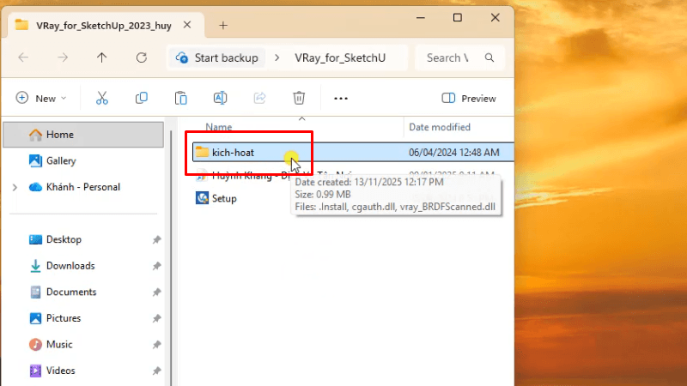Image resolution: width=687 pixels, height=386 pixels.
Task: Add a new tab with plus button
Action: [x=223, y=25]
